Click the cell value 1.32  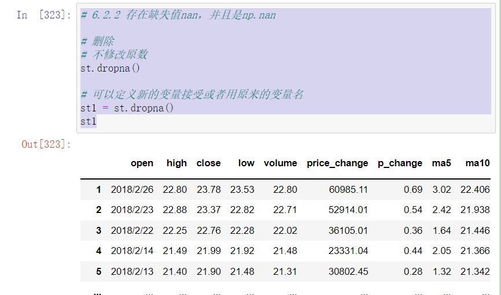[442, 271]
